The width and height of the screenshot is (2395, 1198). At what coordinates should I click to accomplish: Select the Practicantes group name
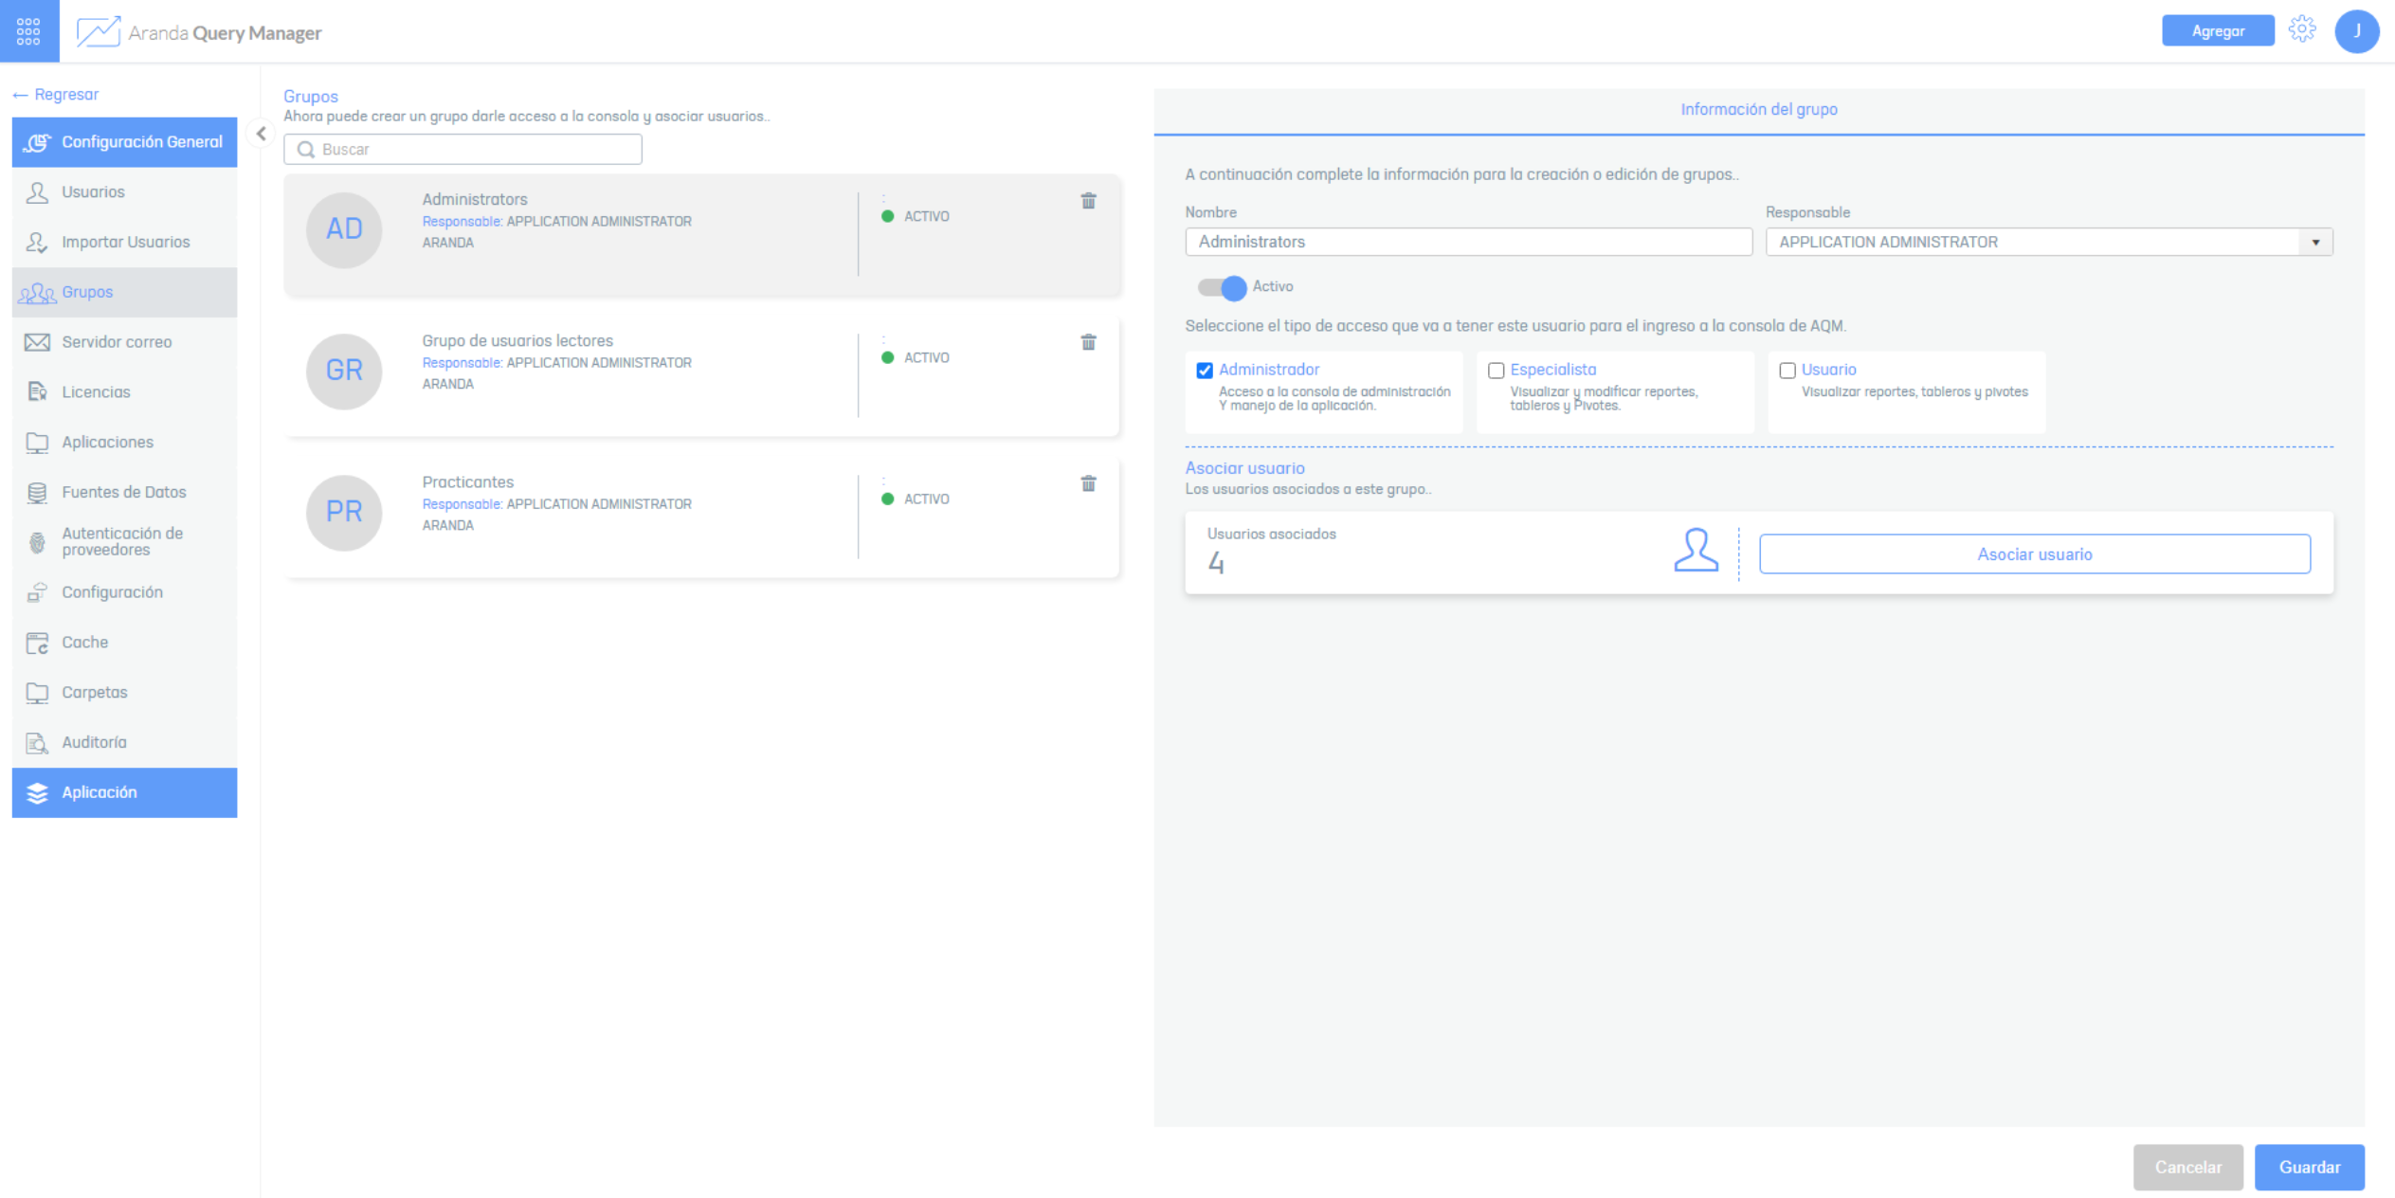tap(468, 482)
